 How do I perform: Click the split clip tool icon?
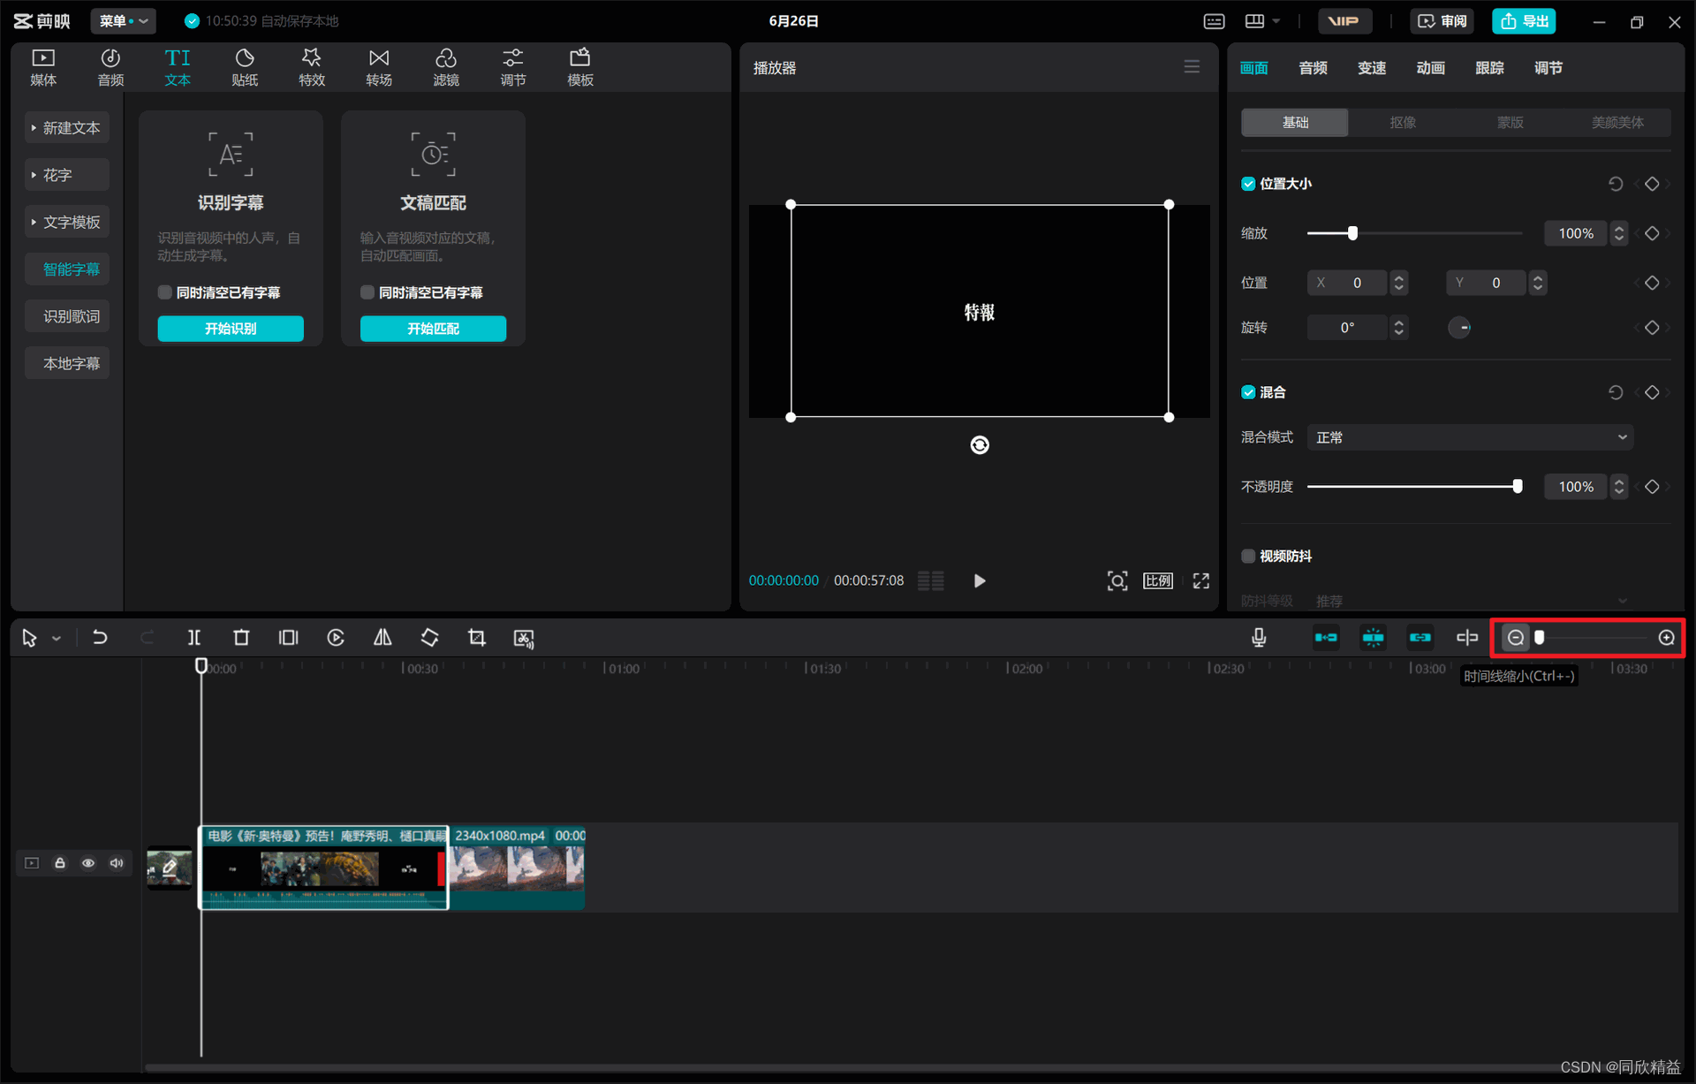(194, 638)
